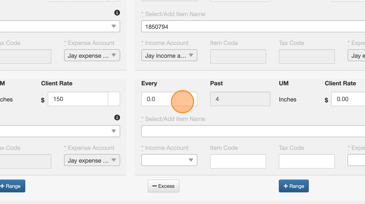The height and width of the screenshot is (204, 365).
Task: Click the Every field showing 0.0
Action: (x=156, y=99)
